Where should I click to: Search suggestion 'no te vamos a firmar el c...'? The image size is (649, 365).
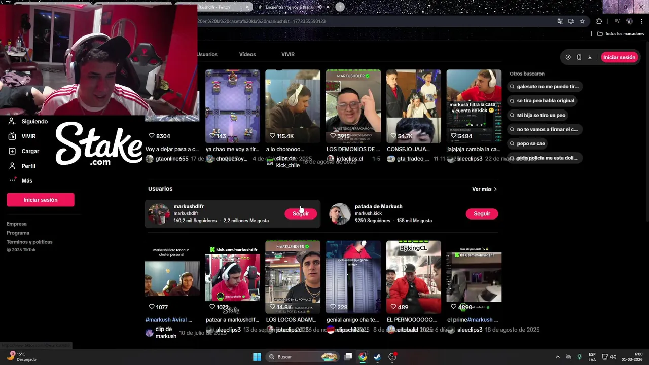(x=544, y=129)
